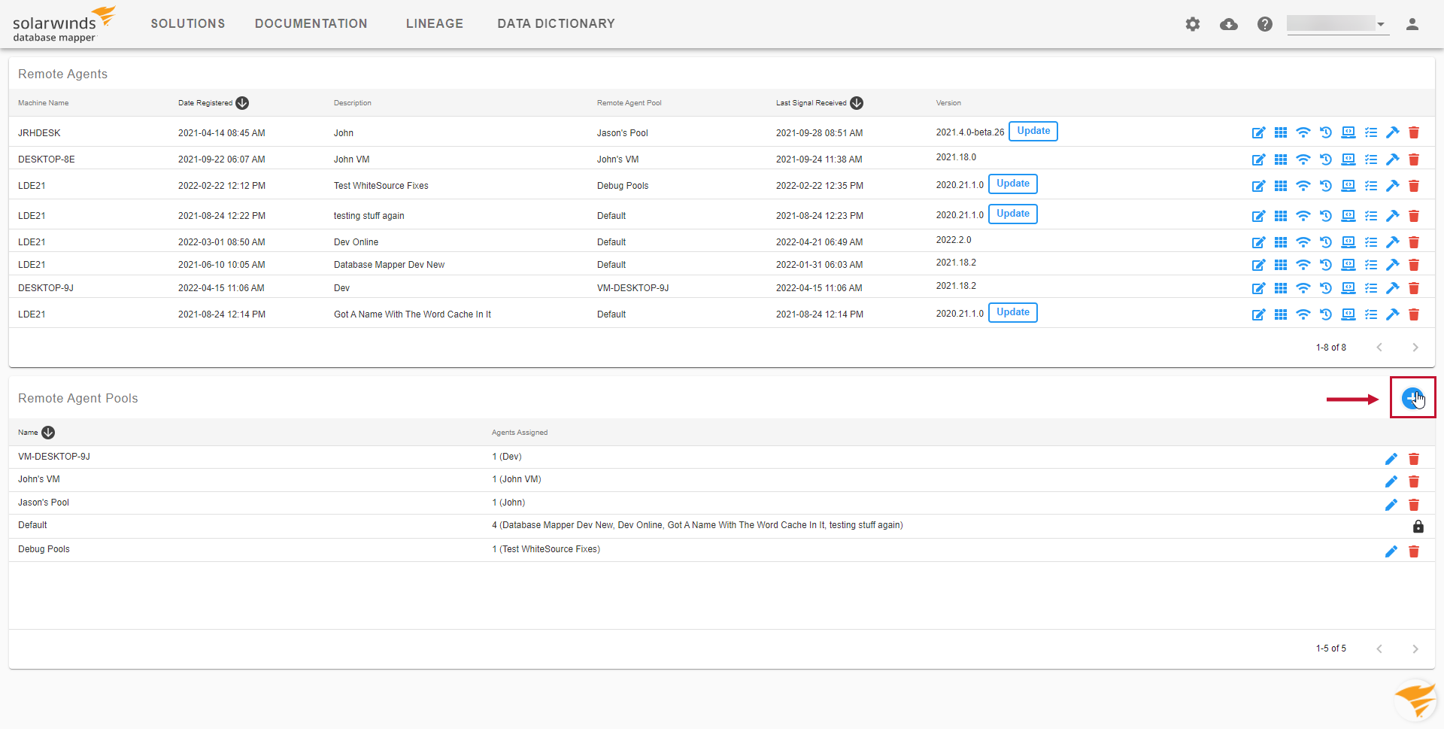This screenshot has height=729, width=1444.
Task: Select the John's VM pool name
Action: [39, 479]
